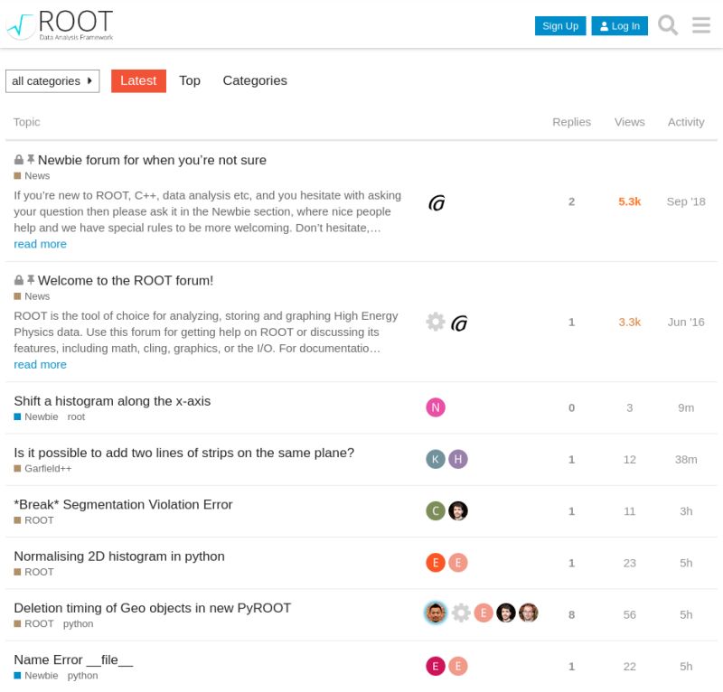Viewport: 723px width, 692px height.
Task: Open the Categories tab
Action: [x=255, y=80]
